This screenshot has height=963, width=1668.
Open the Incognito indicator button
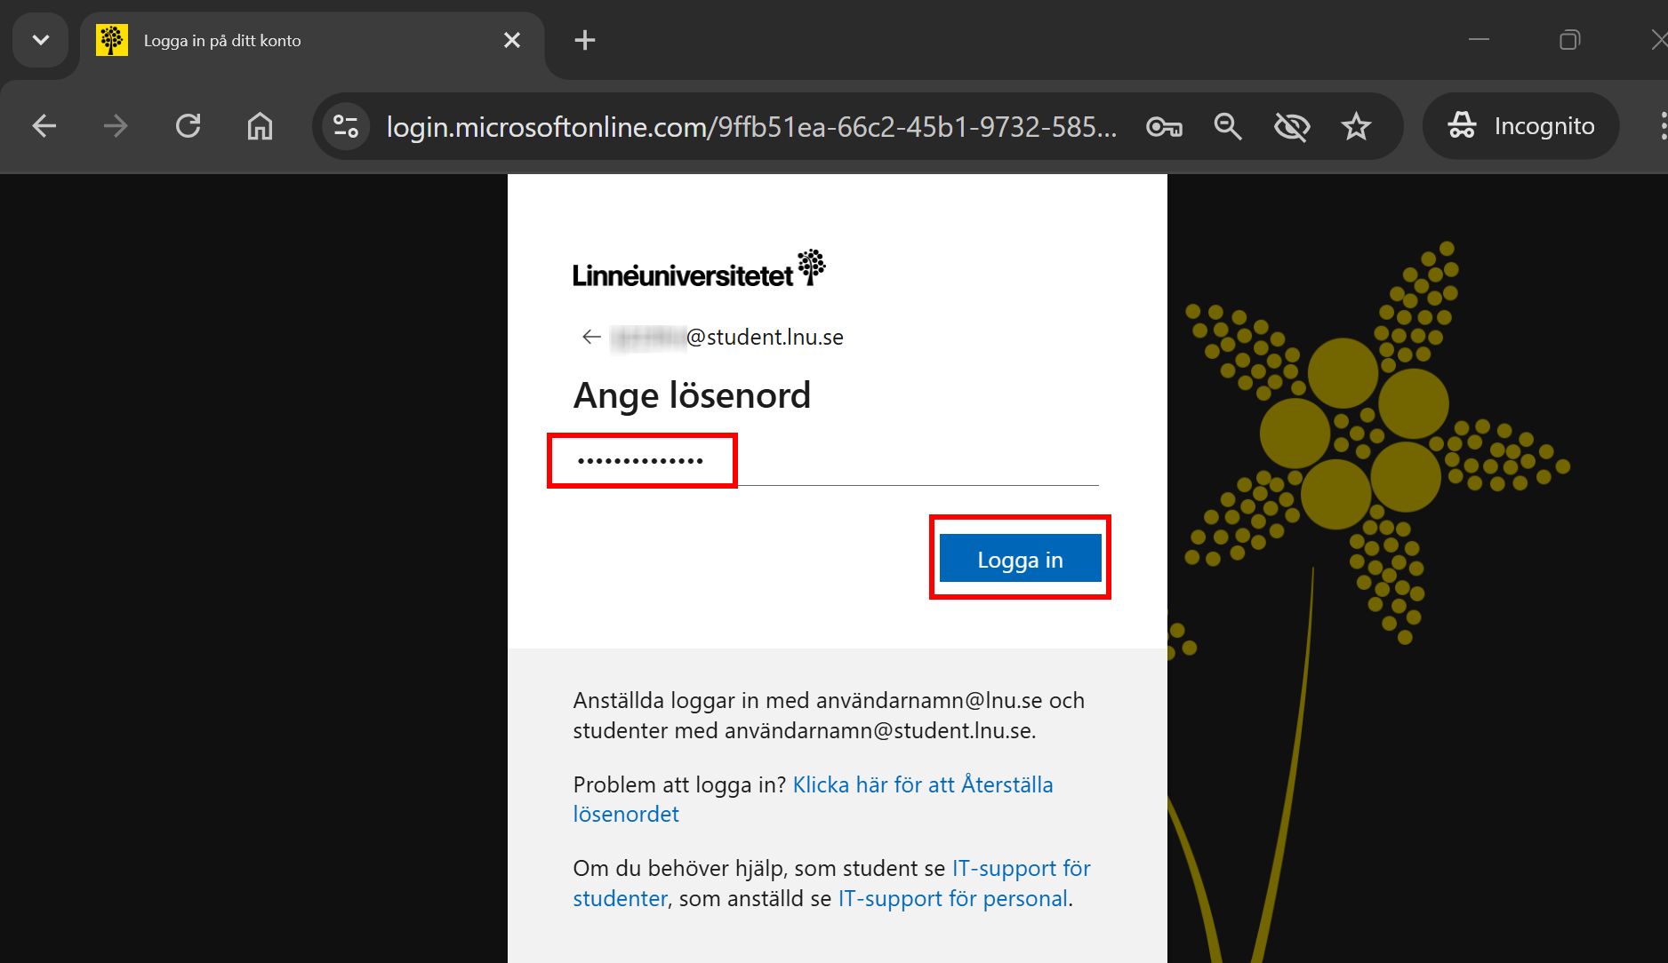pyautogui.click(x=1521, y=126)
